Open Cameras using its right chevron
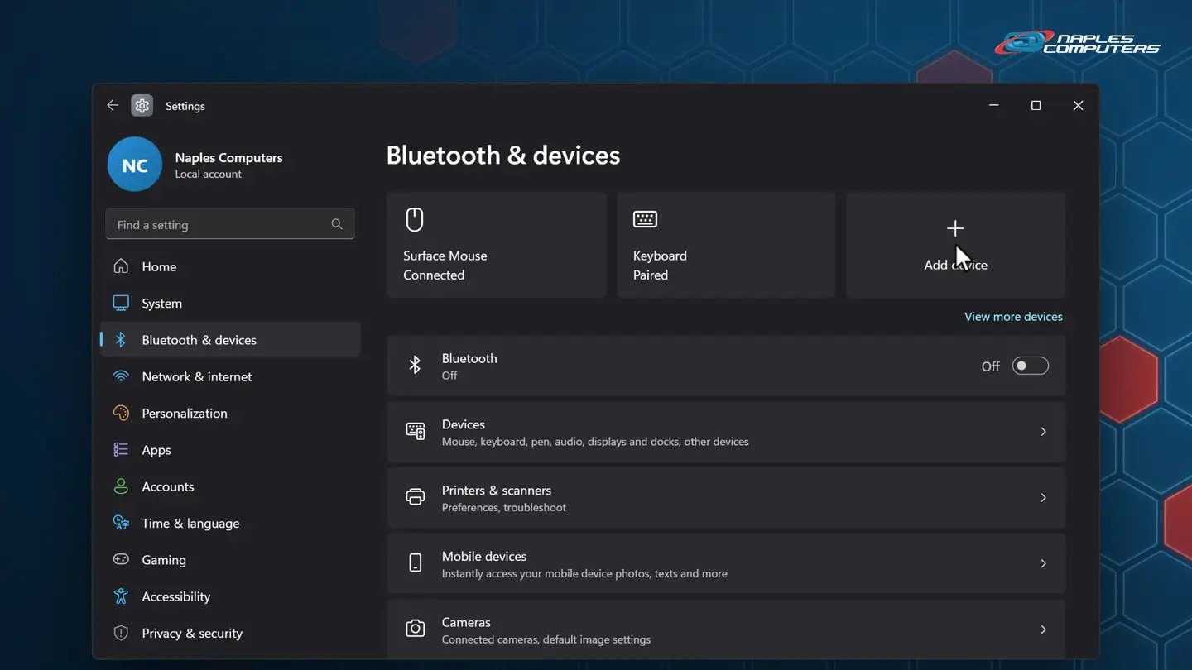1192x670 pixels. [x=1043, y=629]
